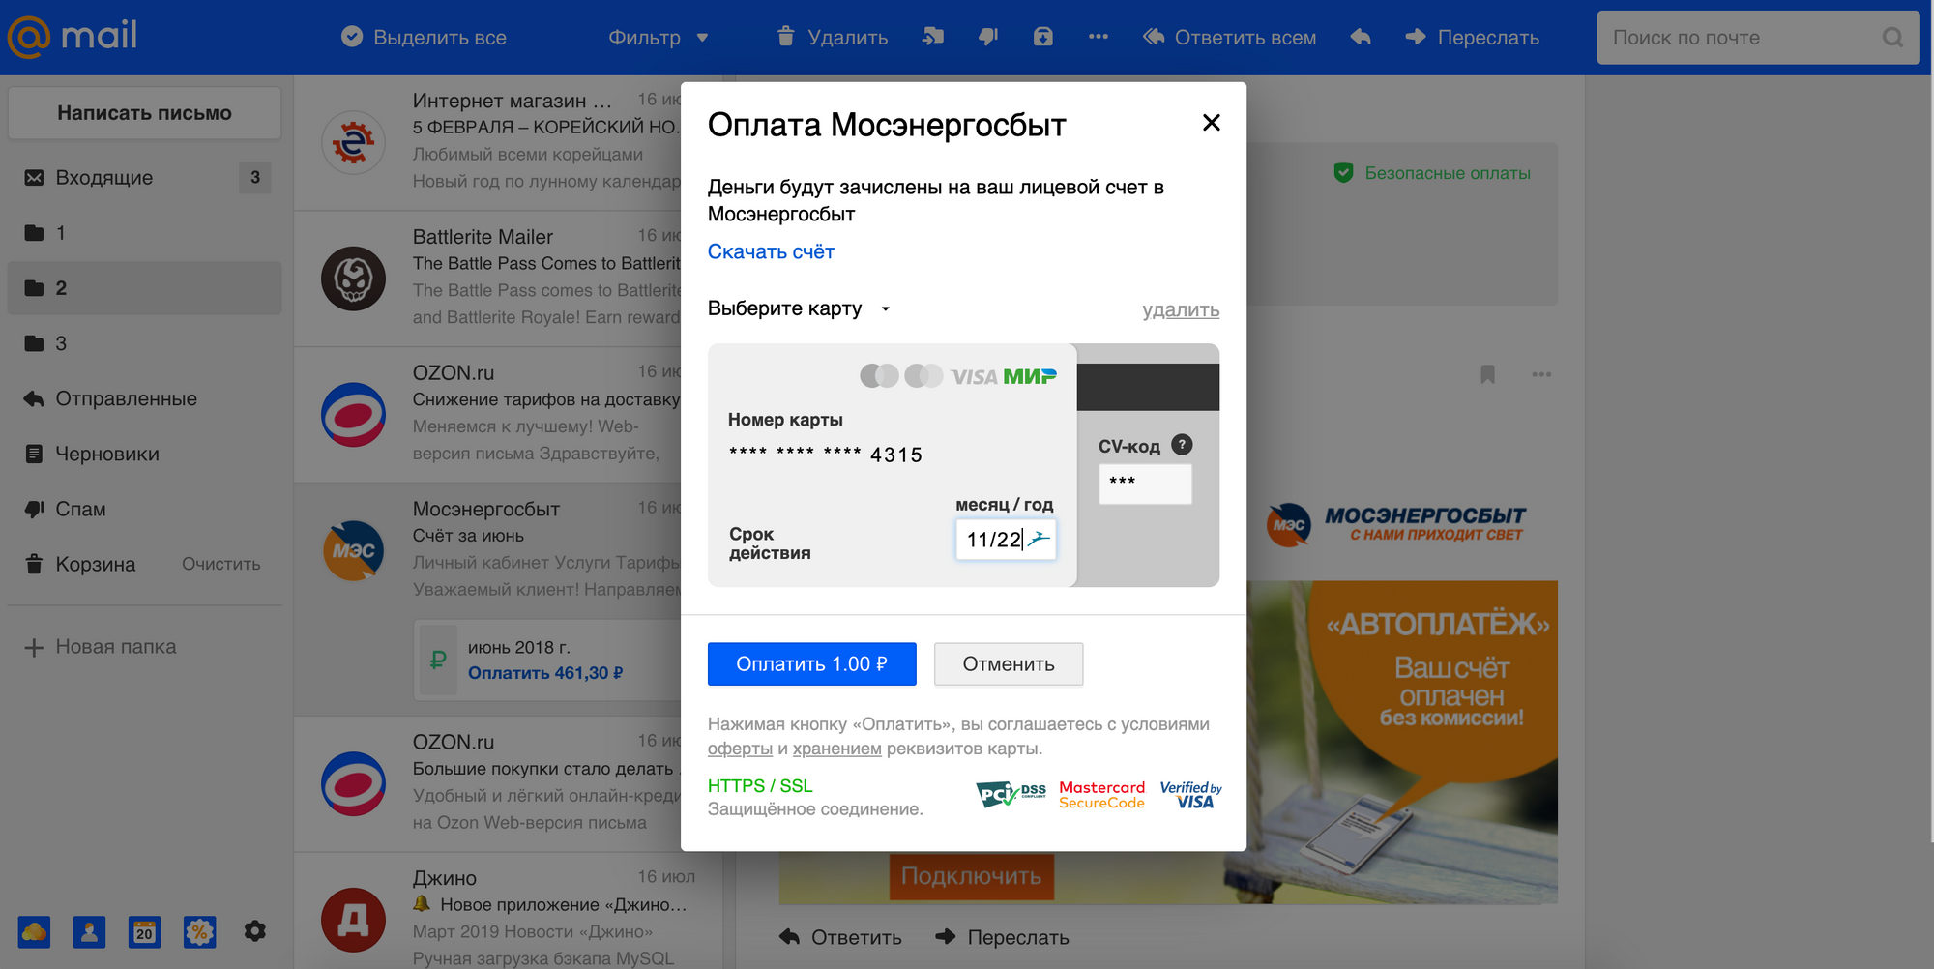The image size is (1934, 969).
Task: Open Отправленные folder
Action: 144,398
